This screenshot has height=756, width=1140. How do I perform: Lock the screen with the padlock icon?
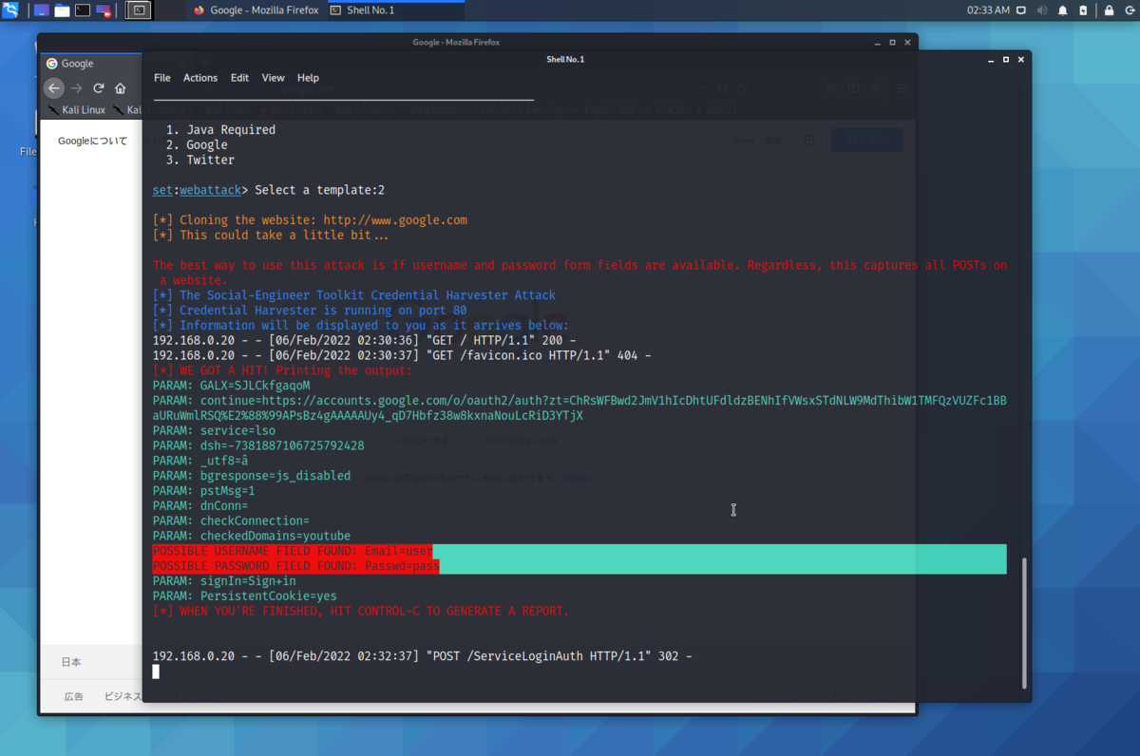coord(1109,10)
